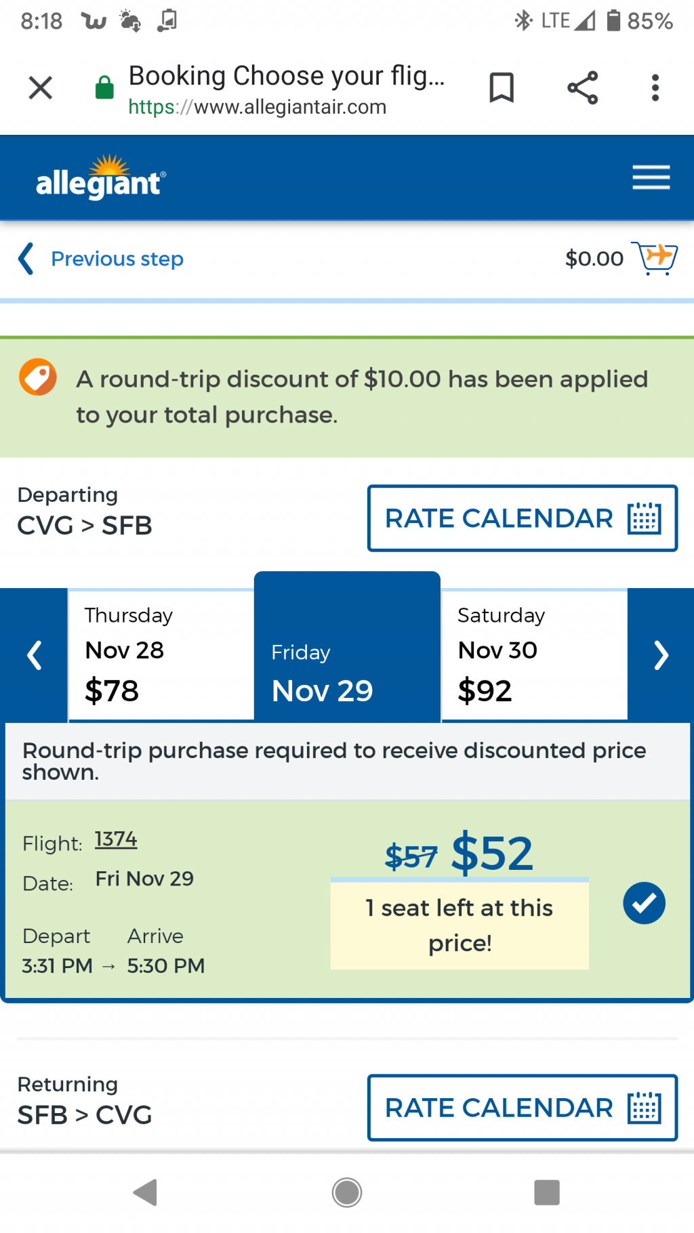Screen dimensions: 694x1233
Task: Open the share icon in browser bar
Action: point(582,87)
